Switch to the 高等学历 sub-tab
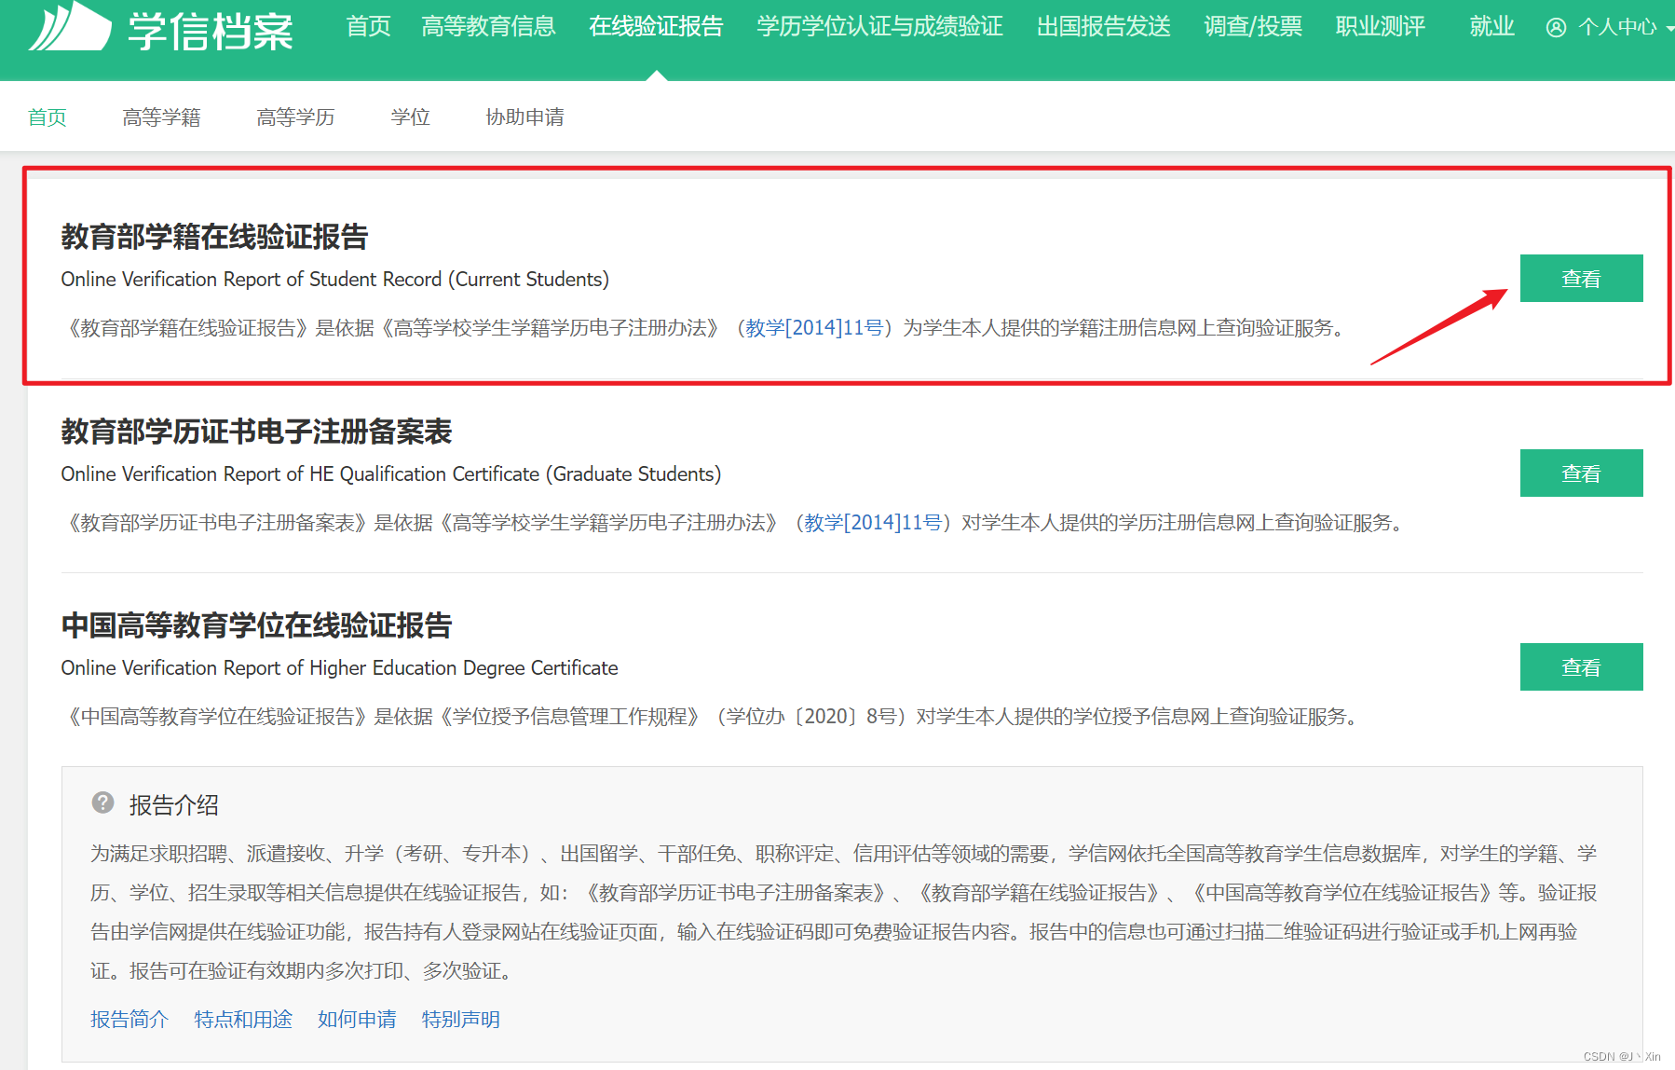The height and width of the screenshot is (1070, 1675). coord(295,117)
